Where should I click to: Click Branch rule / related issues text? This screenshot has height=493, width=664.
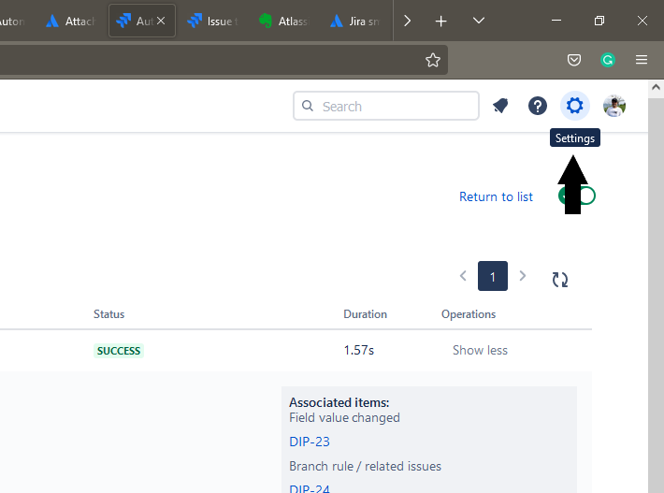[x=365, y=466]
